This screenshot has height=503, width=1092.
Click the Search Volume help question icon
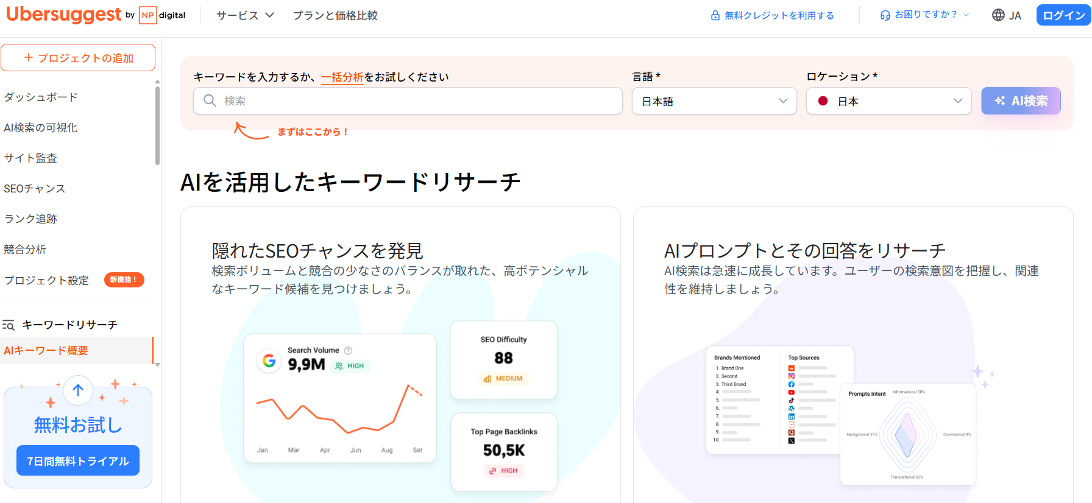pos(348,350)
